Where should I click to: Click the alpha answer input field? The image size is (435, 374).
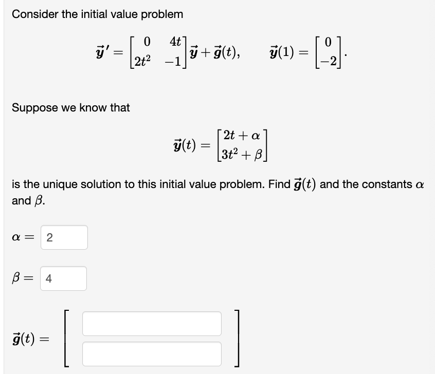coord(63,237)
